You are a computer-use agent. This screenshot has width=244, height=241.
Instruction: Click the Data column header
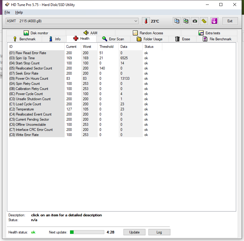(130, 47)
